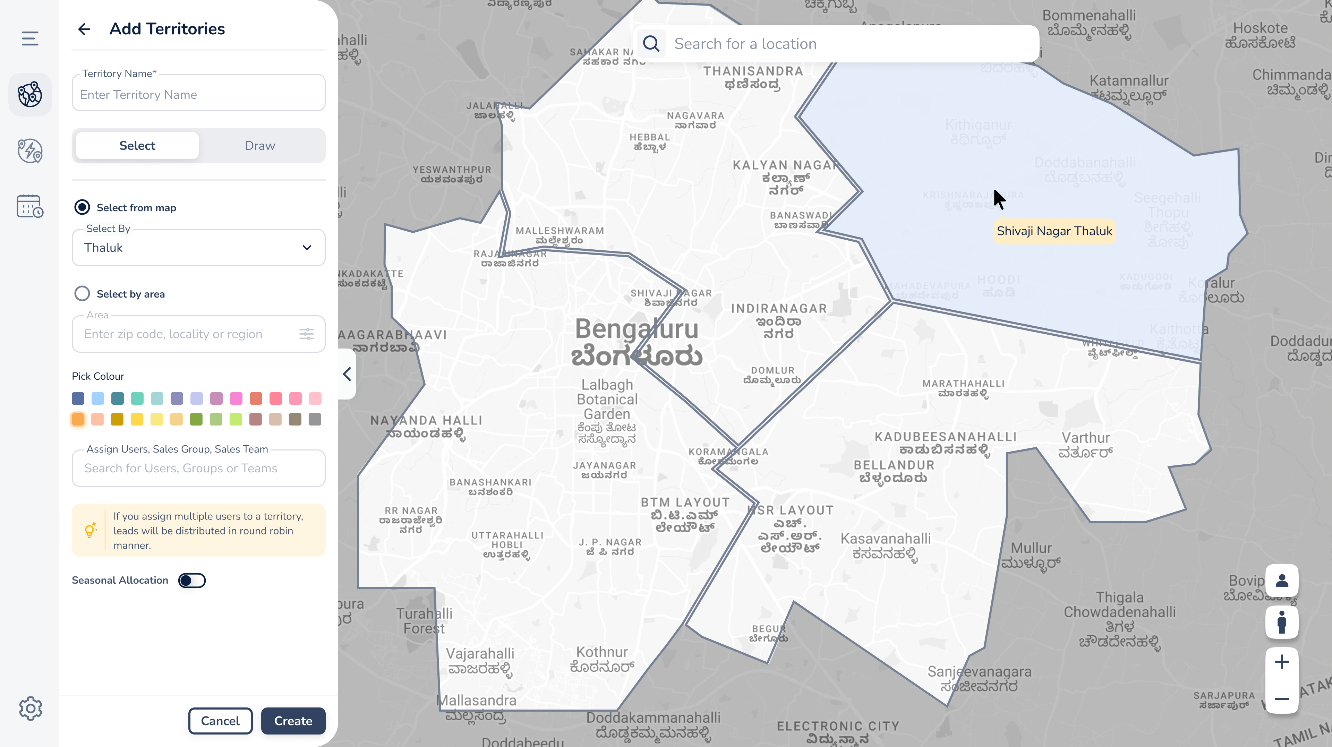The width and height of the screenshot is (1332, 747).
Task: Select the 'Select from map' radio button
Action: pyautogui.click(x=82, y=207)
